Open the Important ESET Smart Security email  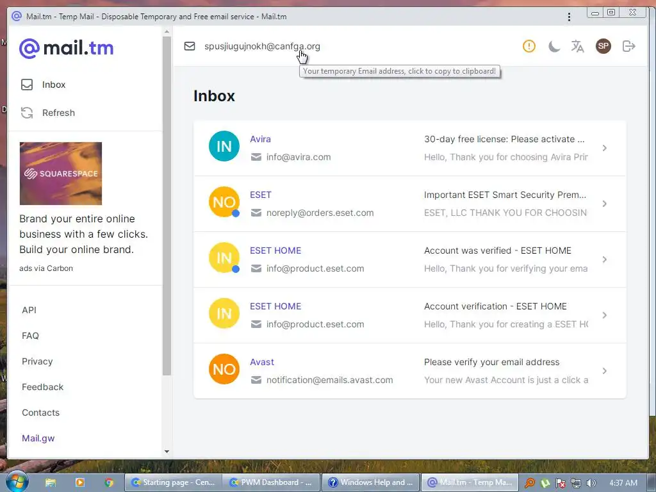click(505, 195)
